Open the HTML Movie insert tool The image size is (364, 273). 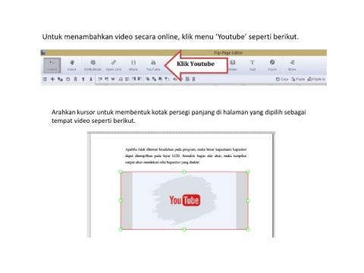point(93,65)
